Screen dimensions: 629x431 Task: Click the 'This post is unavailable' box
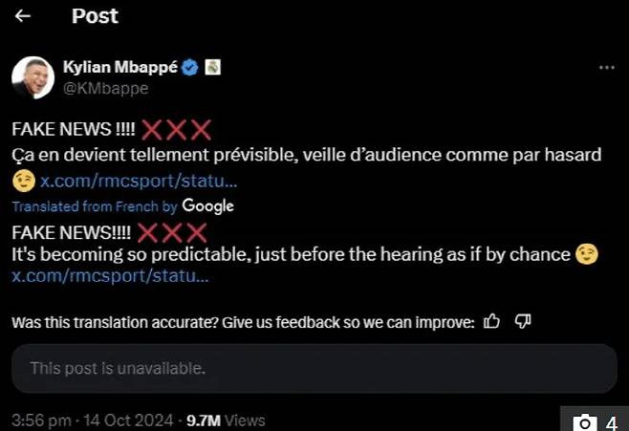coord(314,368)
